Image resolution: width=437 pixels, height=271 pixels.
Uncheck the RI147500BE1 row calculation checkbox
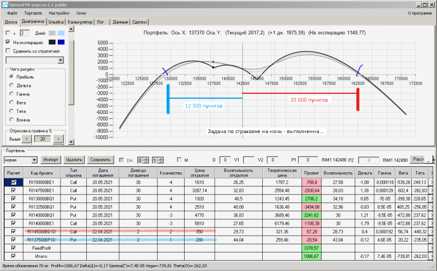(x=13, y=191)
